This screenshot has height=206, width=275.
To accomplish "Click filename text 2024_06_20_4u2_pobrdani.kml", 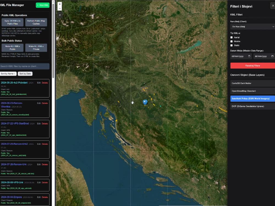I will [x=14, y=94].
